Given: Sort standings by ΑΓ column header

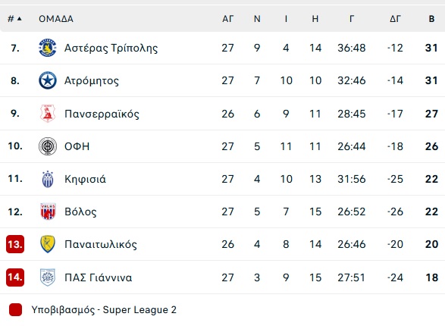Looking at the screenshot, I should (228, 19).
